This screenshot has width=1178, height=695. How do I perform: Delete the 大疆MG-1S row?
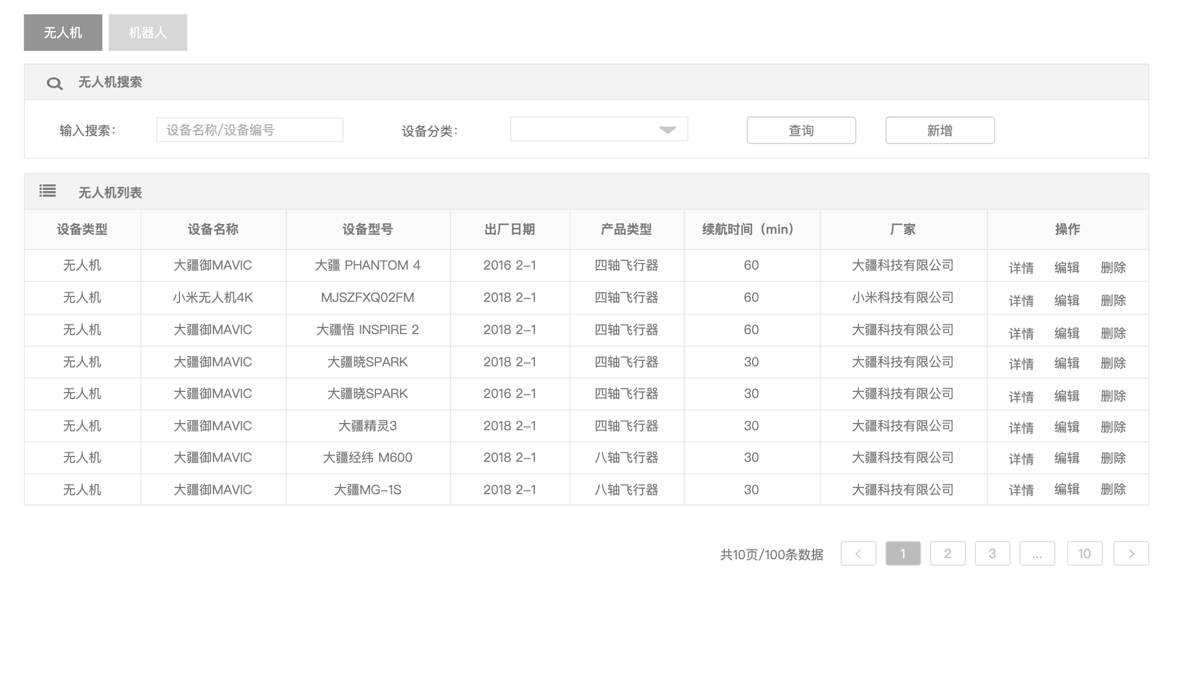(1113, 490)
